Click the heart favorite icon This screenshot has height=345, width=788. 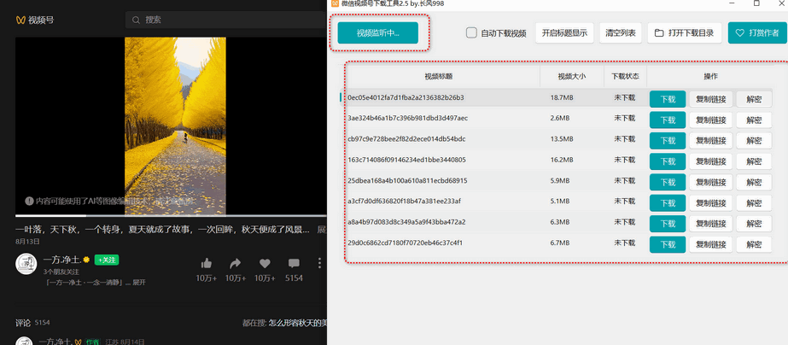coord(265,263)
